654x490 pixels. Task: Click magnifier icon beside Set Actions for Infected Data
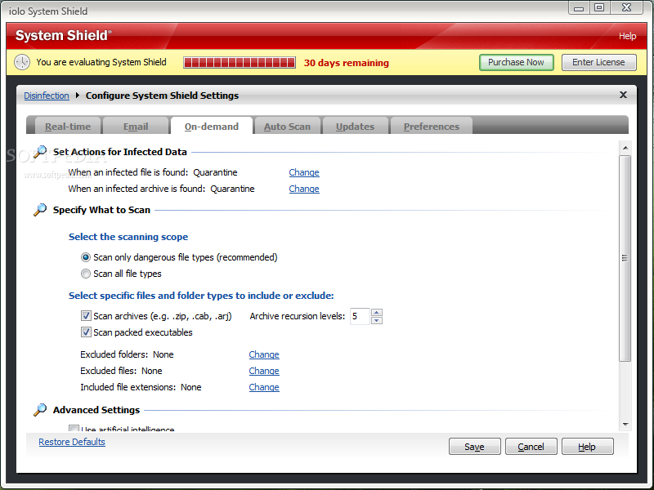point(40,152)
